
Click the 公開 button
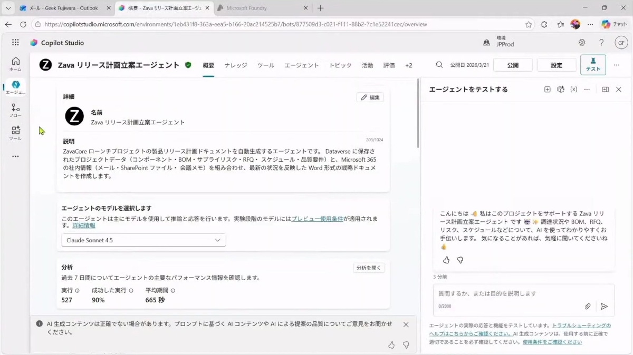coord(513,65)
